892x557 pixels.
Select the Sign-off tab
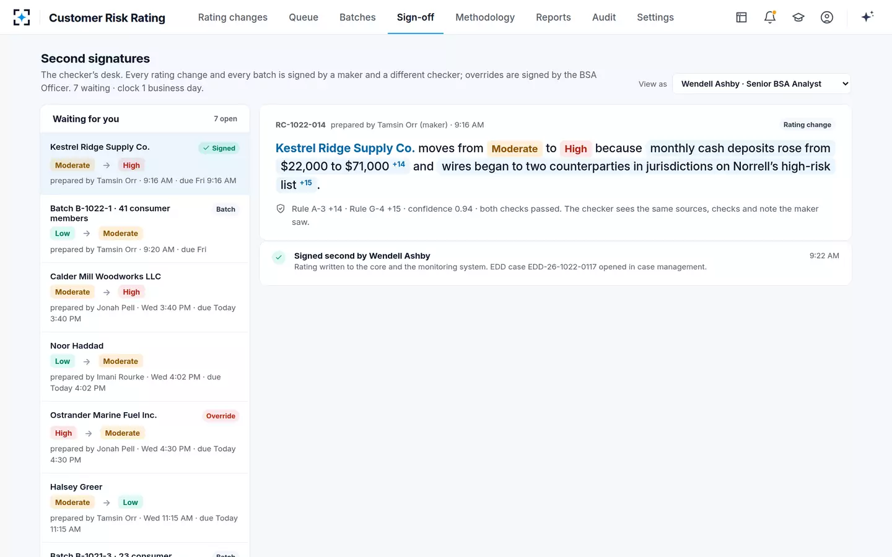pyautogui.click(x=416, y=17)
